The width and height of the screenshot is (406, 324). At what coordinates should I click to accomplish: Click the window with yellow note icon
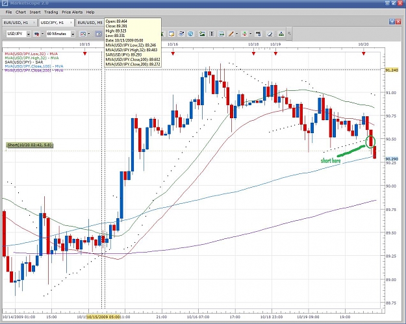coord(171,34)
